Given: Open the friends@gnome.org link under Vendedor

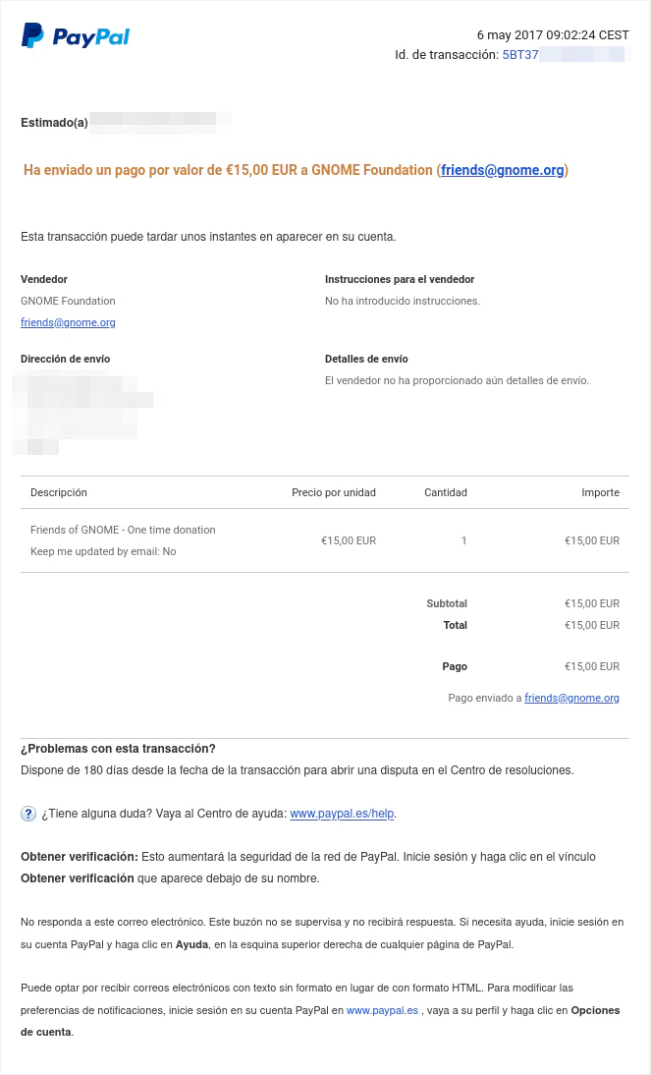Looking at the screenshot, I should (x=68, y=322).
